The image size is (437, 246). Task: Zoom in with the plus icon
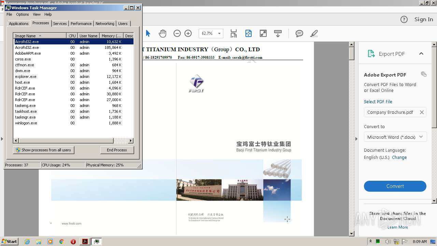188,33
